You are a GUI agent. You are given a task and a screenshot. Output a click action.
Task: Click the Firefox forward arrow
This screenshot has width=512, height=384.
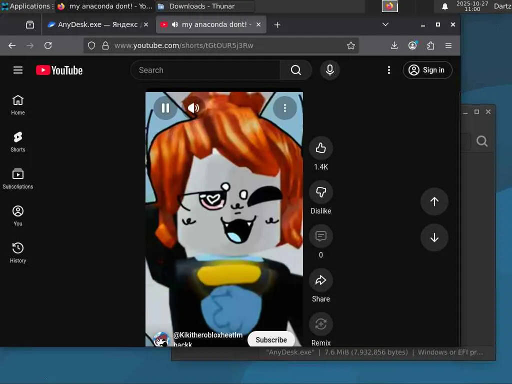coord(30,45)
